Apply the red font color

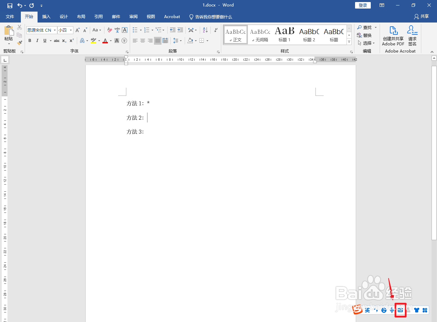[x=105, y=41]
